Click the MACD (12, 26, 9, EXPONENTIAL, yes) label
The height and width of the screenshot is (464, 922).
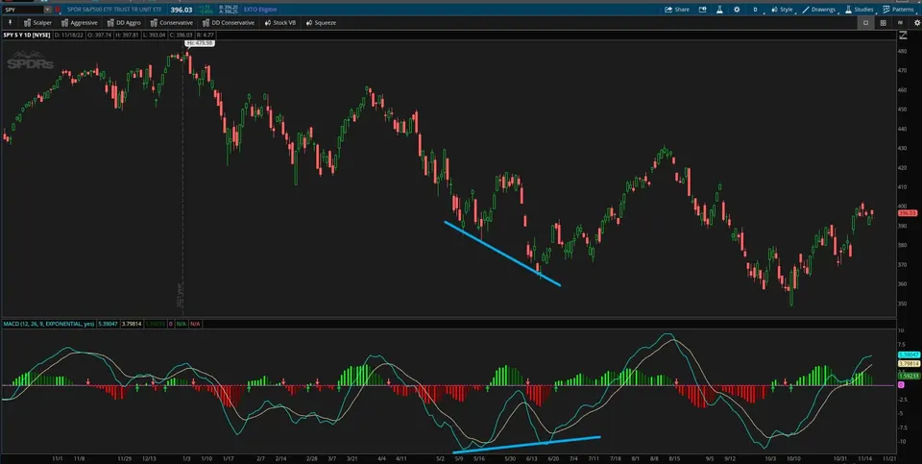(x=49, y=324)
